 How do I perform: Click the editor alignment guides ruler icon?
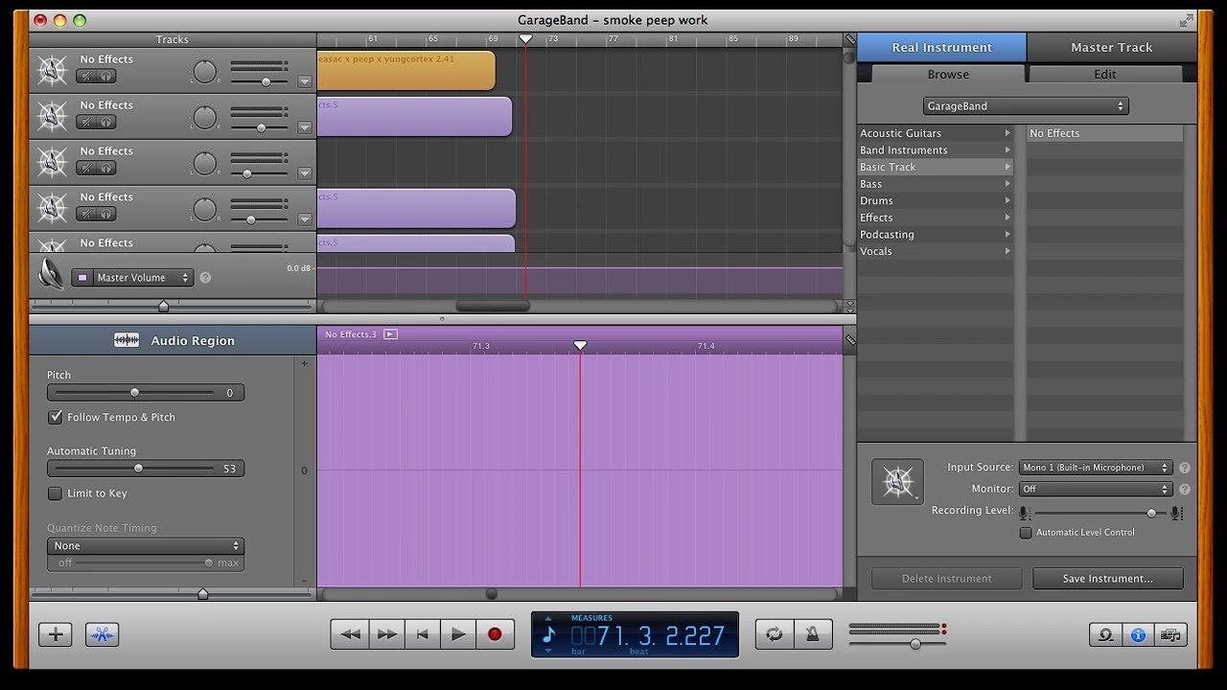pyautogui.click(x=849, y=340)
